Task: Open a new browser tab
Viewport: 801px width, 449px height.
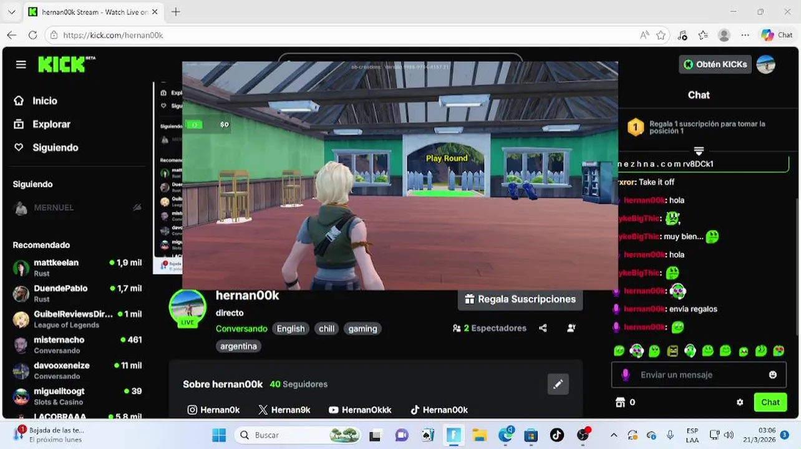Action: click(176, 12)
